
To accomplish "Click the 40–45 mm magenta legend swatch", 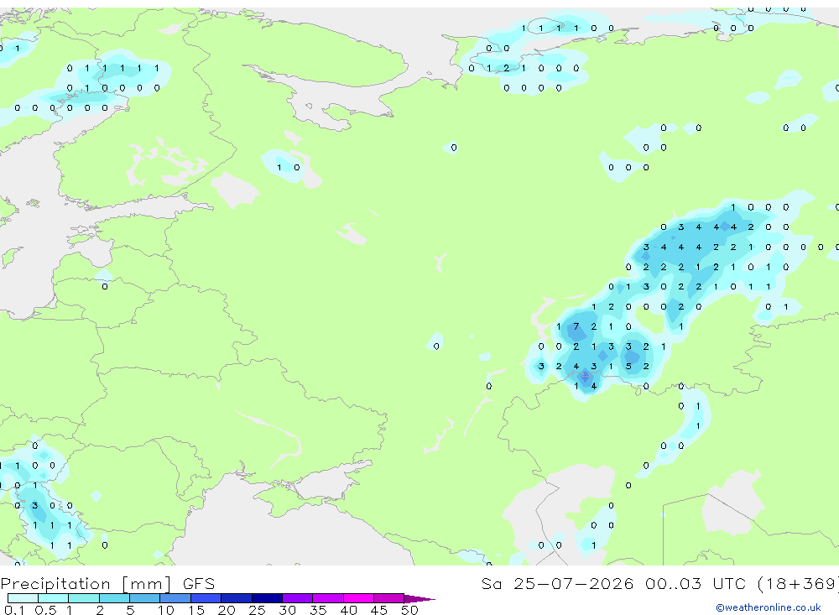I will tap(358, 598).
